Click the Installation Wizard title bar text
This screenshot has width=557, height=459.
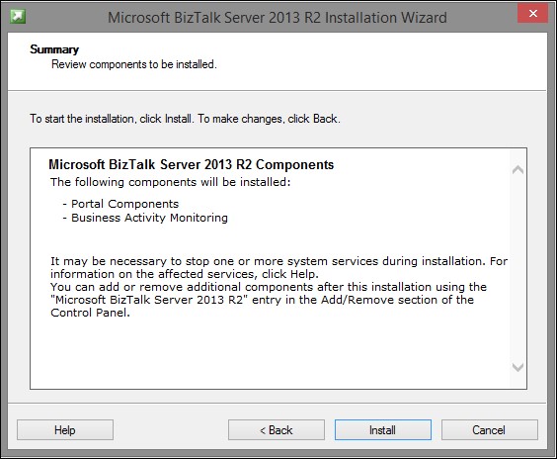(x=278, y=18)
